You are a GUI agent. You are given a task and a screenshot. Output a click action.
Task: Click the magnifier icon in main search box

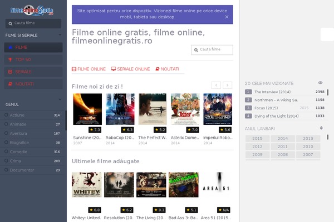[x=196, y=50]
